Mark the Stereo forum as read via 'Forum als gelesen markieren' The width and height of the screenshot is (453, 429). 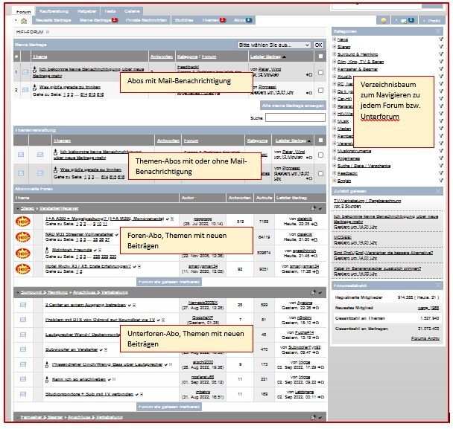pos(169,282)
